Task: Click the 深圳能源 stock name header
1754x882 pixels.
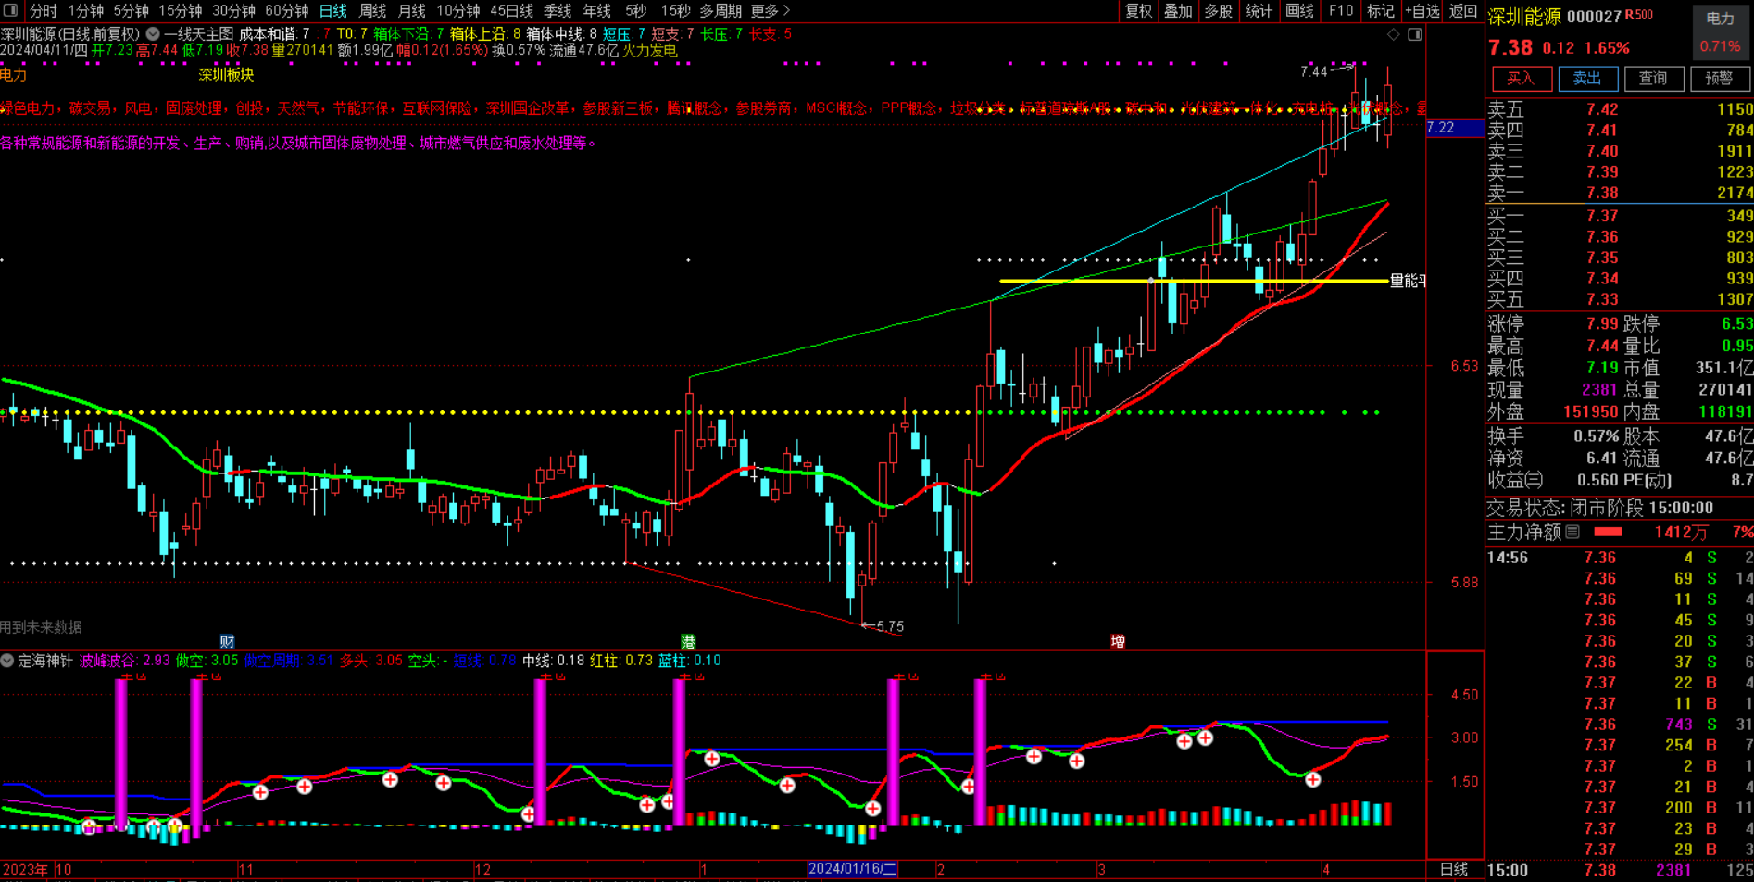Action: coord(1524,16)
